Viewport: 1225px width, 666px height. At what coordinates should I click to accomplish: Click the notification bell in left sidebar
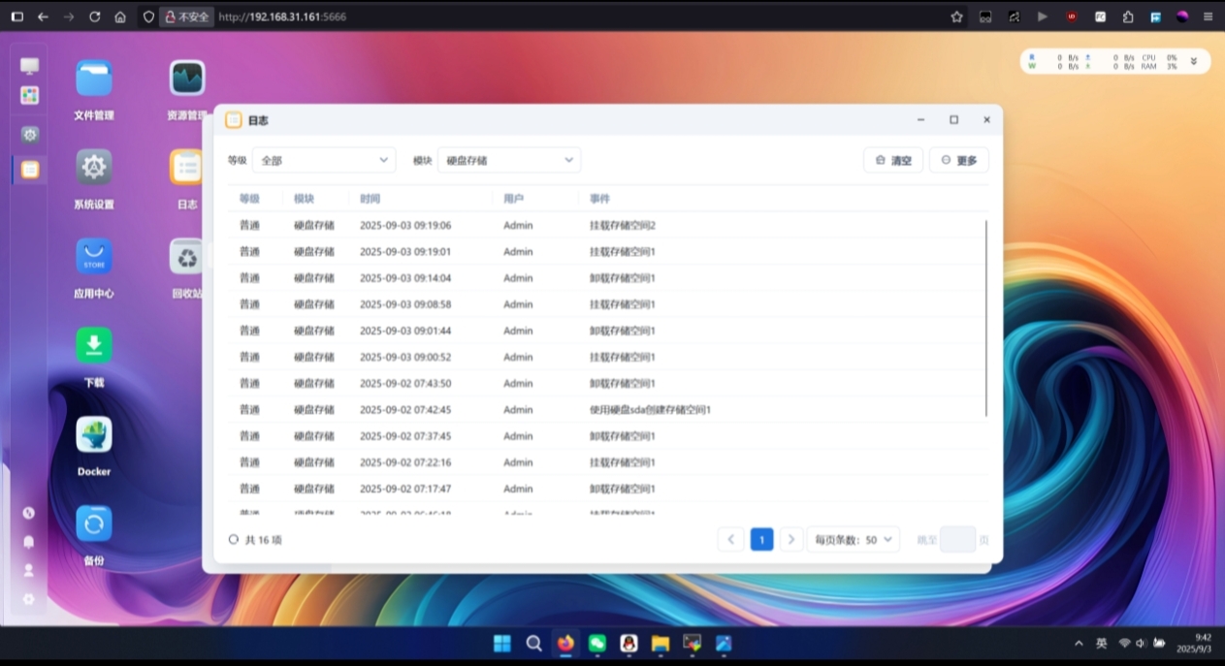pyautogui.click(x=29, y=541)
